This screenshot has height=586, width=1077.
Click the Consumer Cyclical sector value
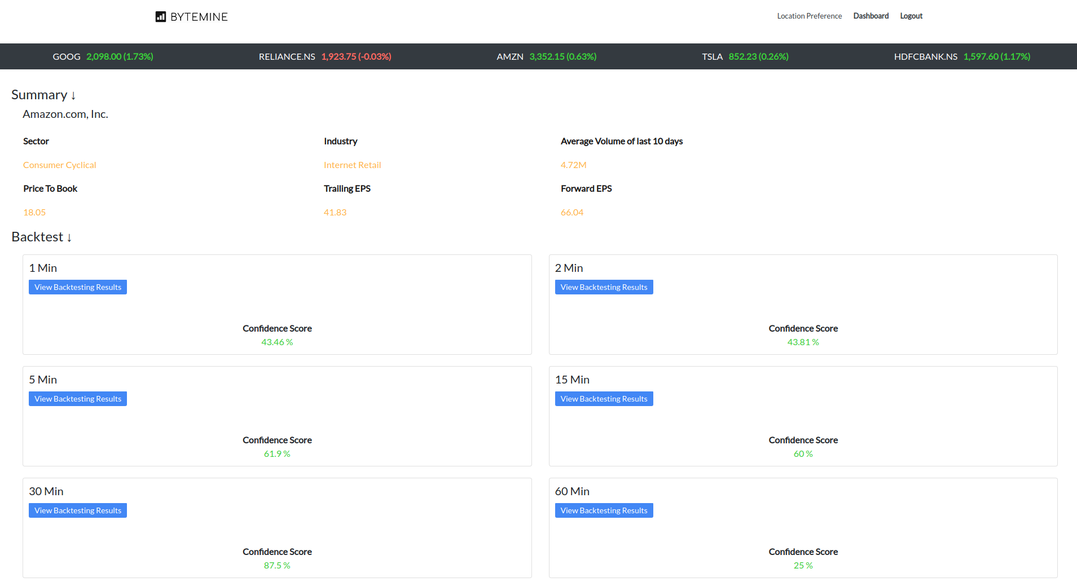[60, 165]
